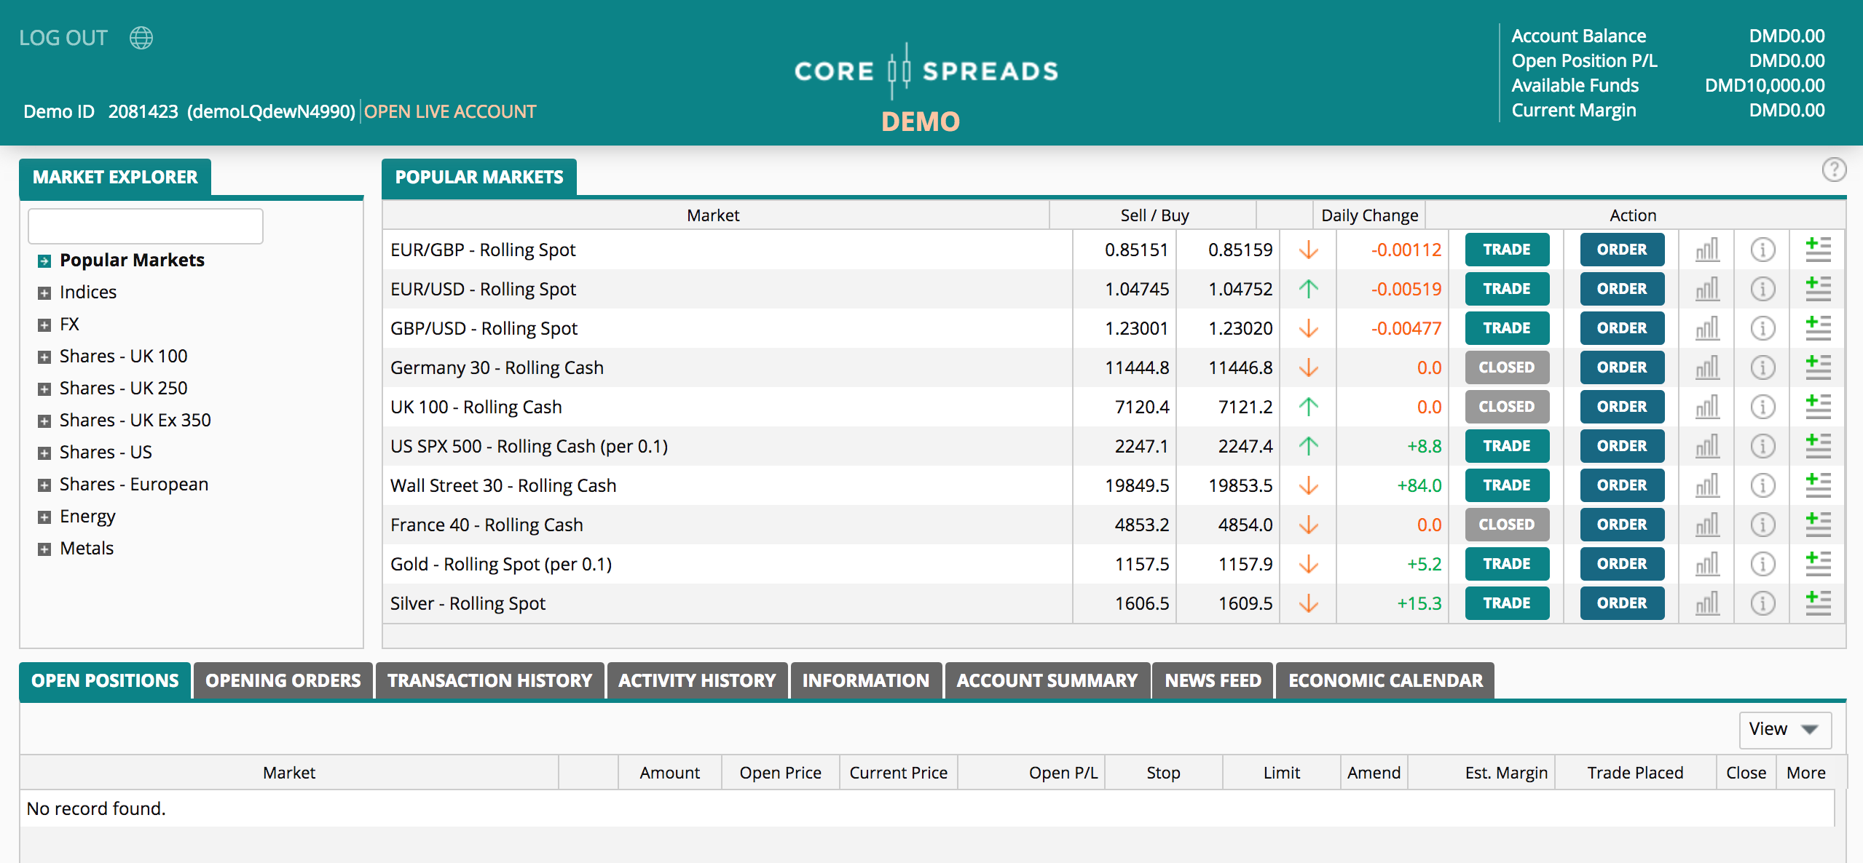The height and width of the screenshot is (863, 1863).
Task: Open the Information tab
Action: click(866, 680)
